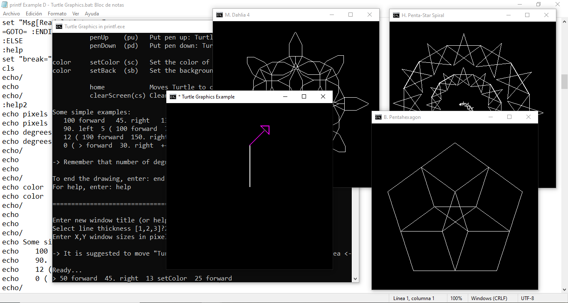The width and height of the screenshot is (568, 303).
Task: Close the Turtle Graphics Example window
Action: click(x=323, y=97)
